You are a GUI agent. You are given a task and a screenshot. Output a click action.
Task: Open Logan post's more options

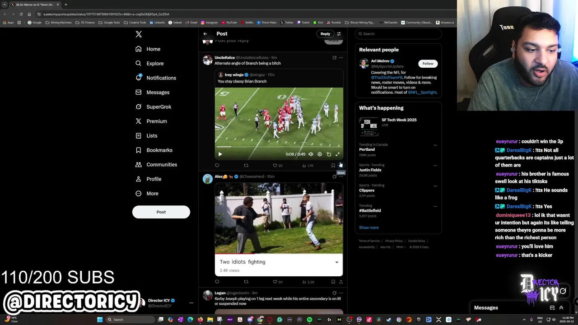[341, 293]
